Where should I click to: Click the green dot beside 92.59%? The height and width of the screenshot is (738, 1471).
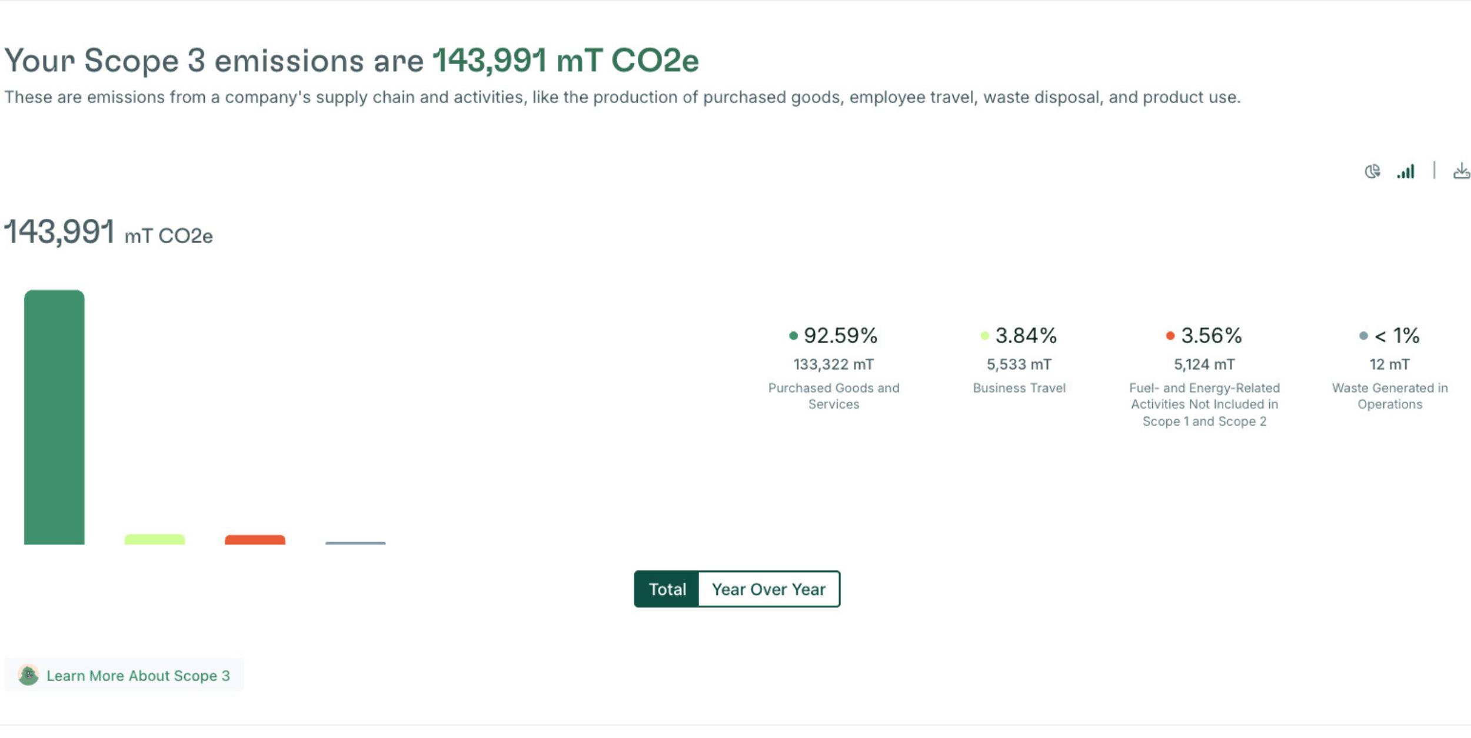pos(793,335)
